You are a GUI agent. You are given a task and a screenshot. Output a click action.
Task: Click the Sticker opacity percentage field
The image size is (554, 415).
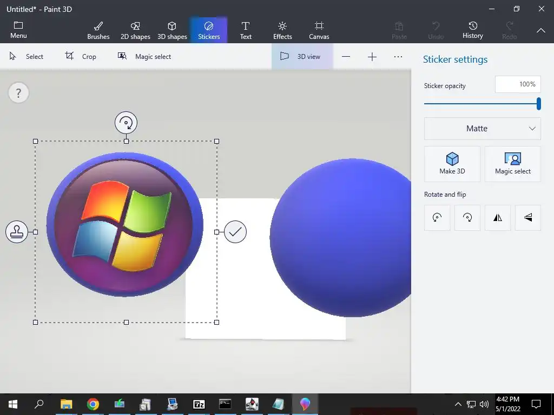point(518,84)
